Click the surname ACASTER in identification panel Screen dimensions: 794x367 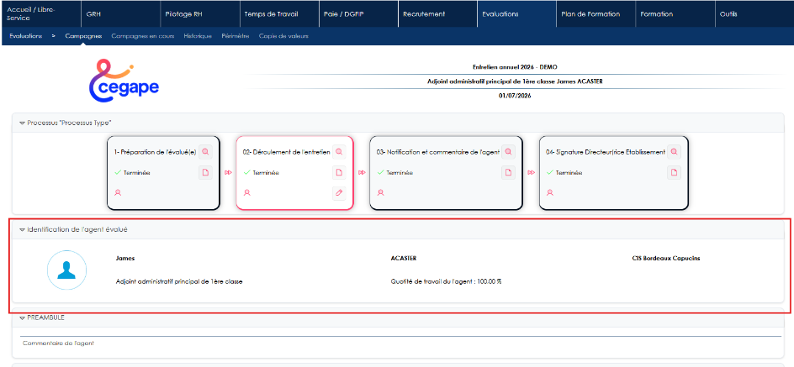[x=404, y=259]
